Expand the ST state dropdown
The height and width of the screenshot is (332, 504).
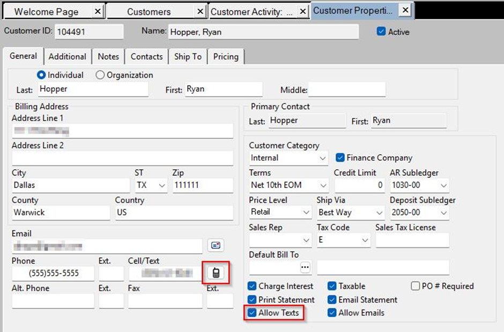pyautogui.click(x=162, y=185)
